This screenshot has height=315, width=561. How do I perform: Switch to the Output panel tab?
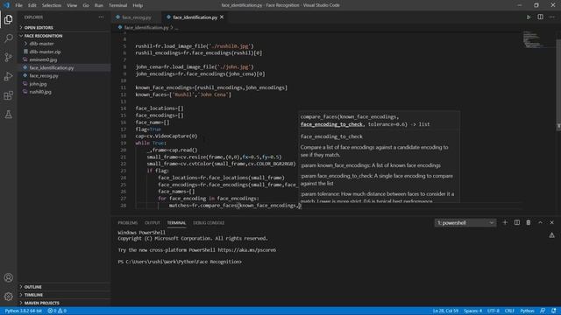153,223
